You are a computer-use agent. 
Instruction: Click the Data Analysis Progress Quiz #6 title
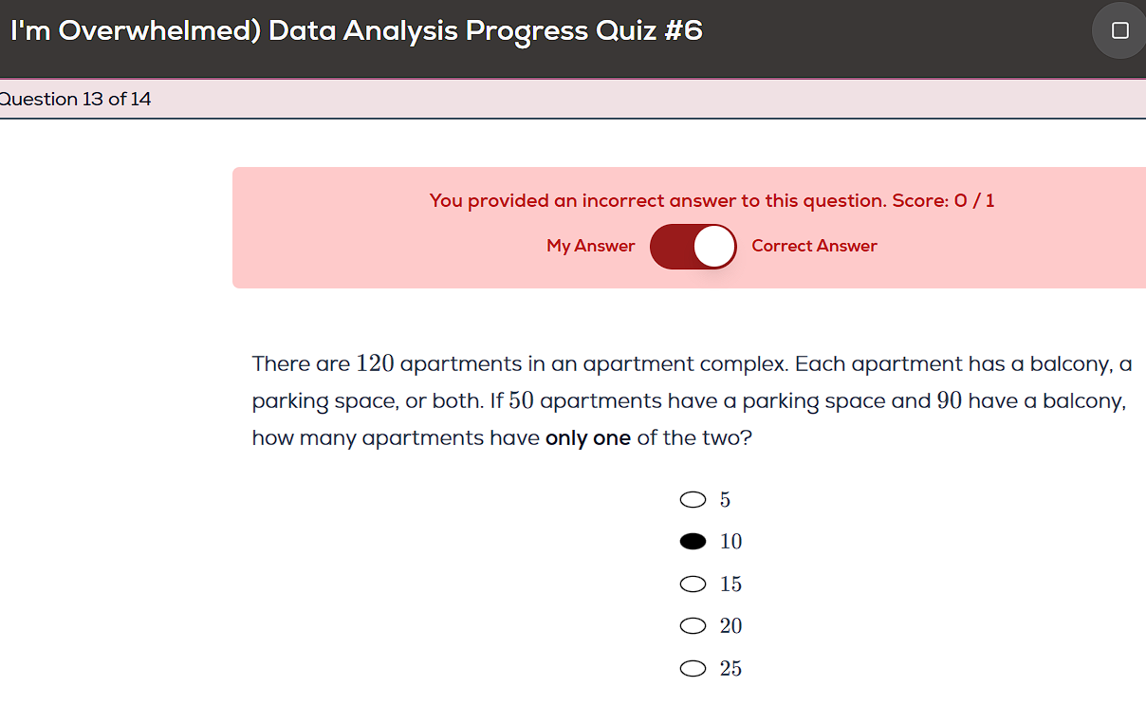486,31
